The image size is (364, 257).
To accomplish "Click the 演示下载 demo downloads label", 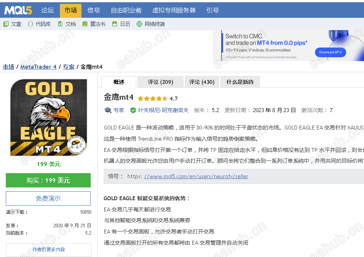I will tap(17, 212).
